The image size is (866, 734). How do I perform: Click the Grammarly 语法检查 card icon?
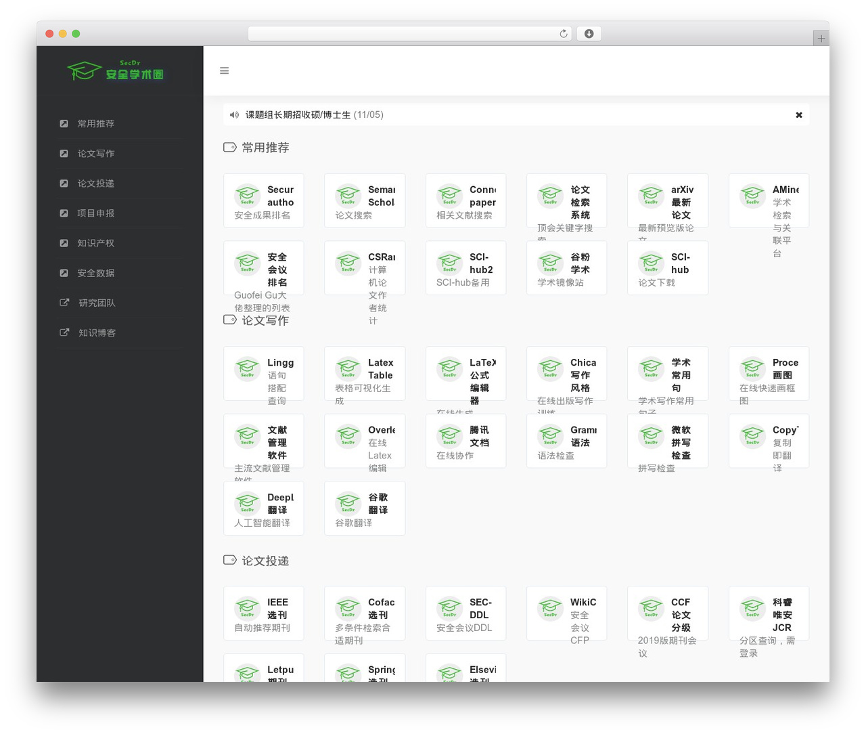[551, 436]
